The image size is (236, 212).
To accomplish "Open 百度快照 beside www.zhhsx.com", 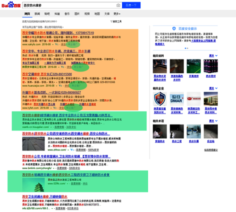I will click(81, 150).
